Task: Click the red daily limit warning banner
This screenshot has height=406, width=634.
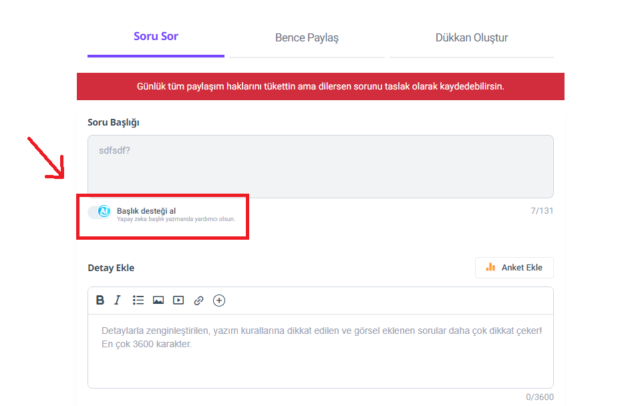Action: (321, 86)
